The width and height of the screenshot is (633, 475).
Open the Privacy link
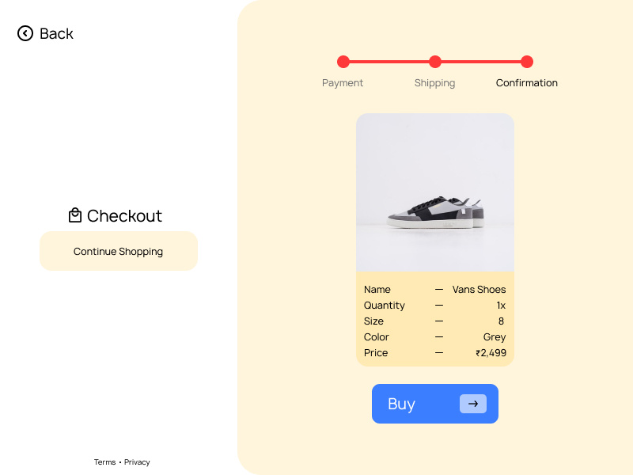coord(136,462)
